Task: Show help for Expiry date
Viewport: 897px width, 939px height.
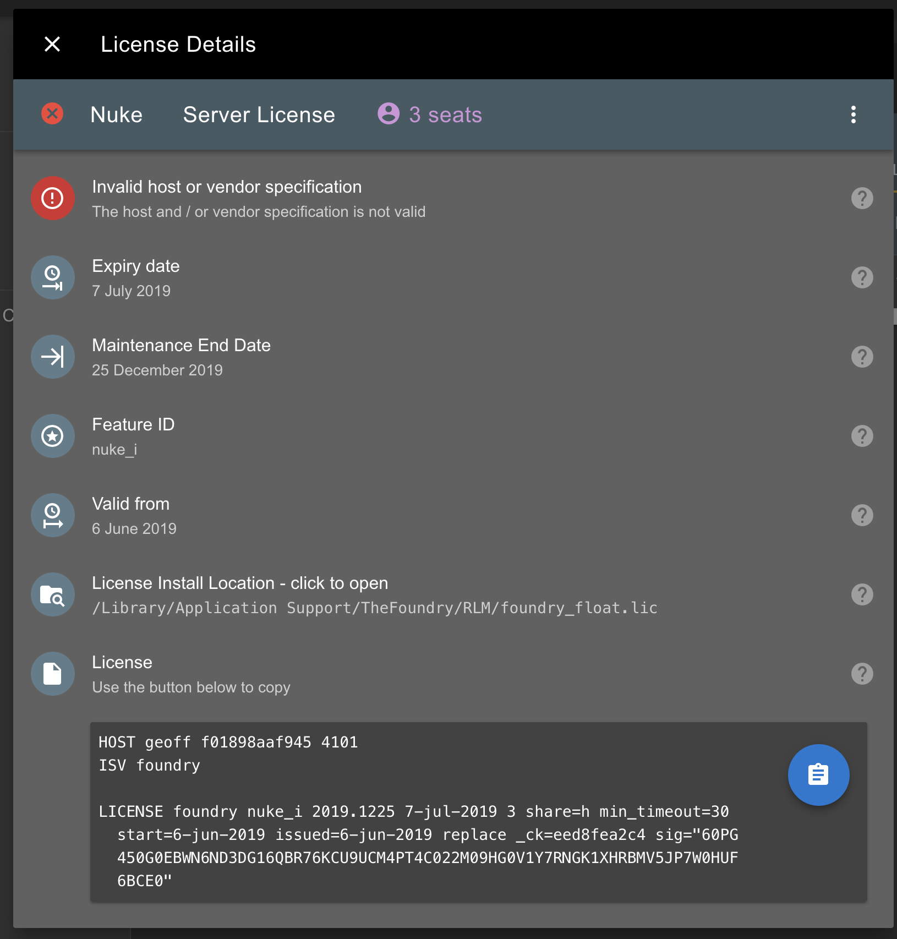Action: 862,277
